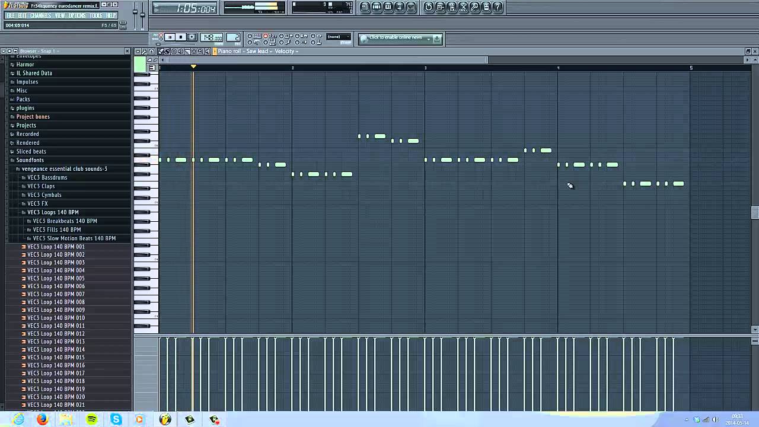
Task: Click the one-click recording microphone icon
Action: tap(474, 7)
